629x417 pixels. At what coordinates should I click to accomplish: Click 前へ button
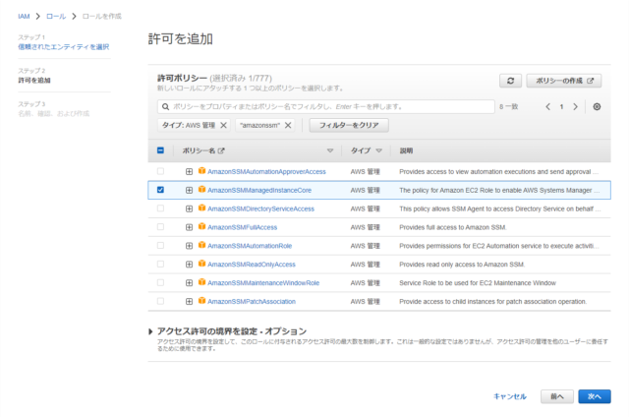pyautogui.click(x=557, y=396)
